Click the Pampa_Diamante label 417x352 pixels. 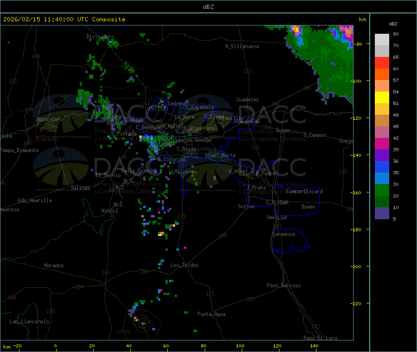19,150
